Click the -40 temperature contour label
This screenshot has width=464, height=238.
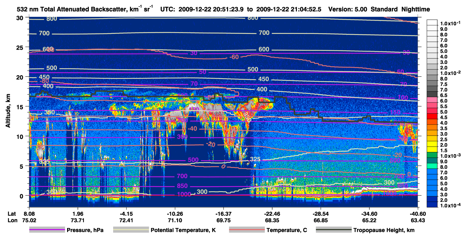[x=193, y=128]
